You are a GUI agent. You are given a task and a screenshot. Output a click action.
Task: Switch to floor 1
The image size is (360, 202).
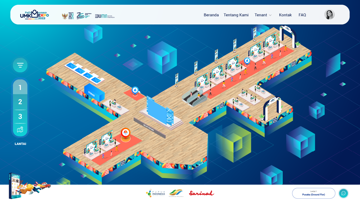20,87
